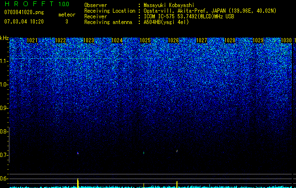
Task: Select the ICOM IC-575 receiver description
Action: point(189,16)
